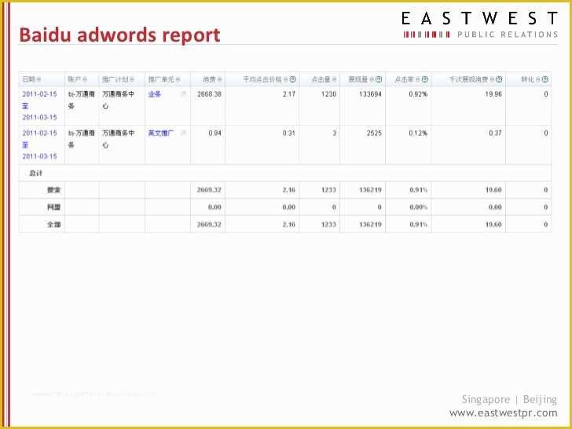Sort table by 展现量 column arrow
Screen dimensions: 572x429
(x=372, y=79)
